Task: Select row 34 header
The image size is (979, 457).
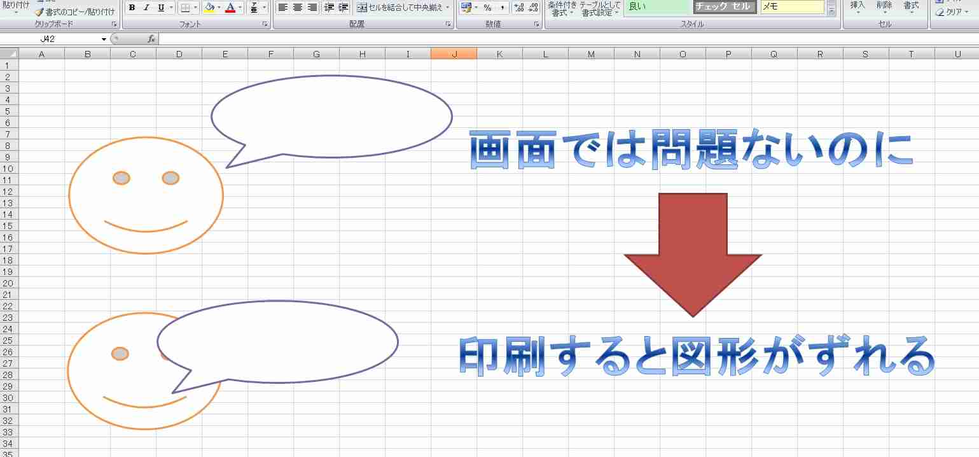Action: (x=9, y=444)
